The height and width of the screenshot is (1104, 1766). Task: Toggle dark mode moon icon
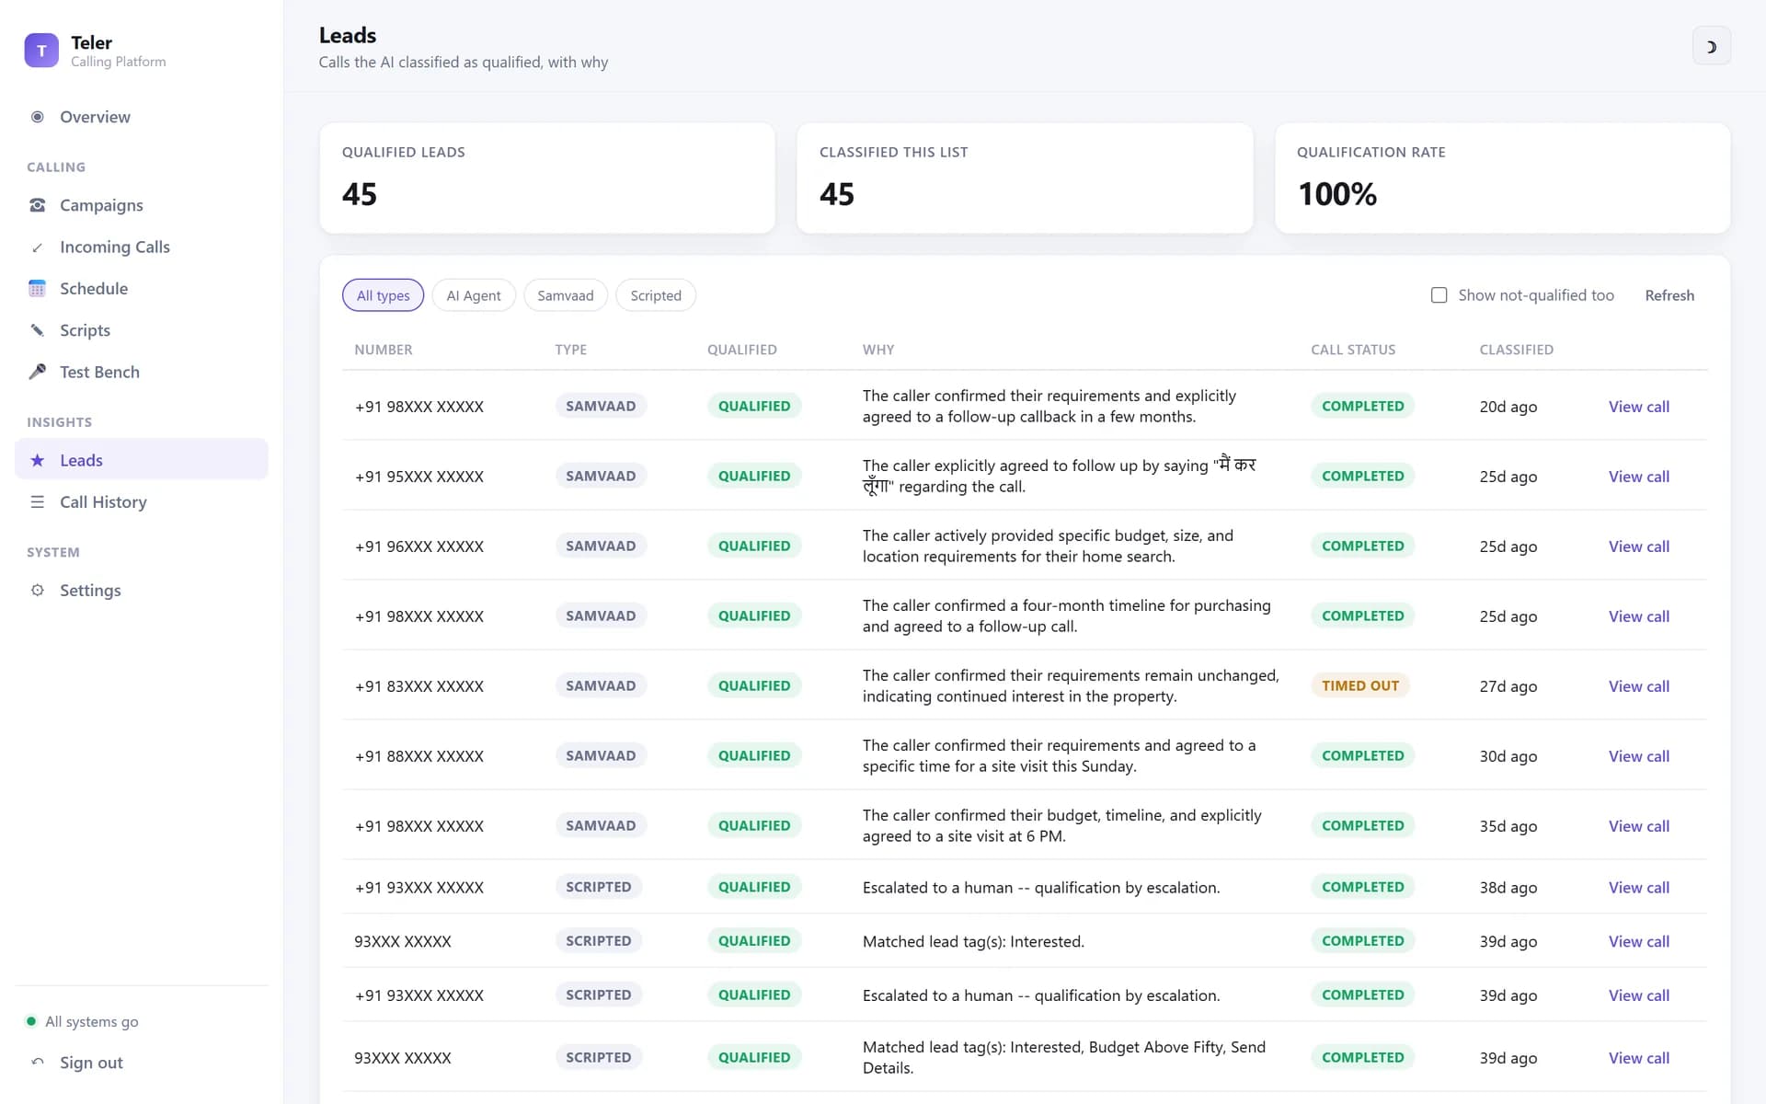[x=1711, y=47]
